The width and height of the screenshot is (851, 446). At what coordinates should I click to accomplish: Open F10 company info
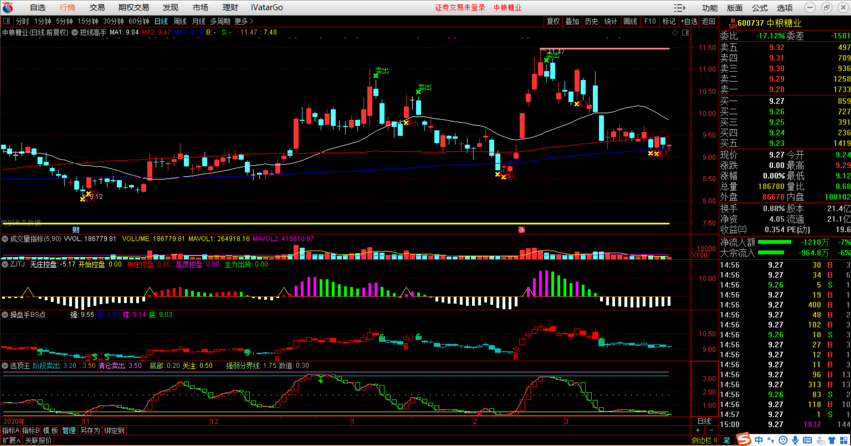(x=650, y=21)
